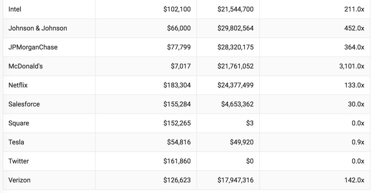Select the $102,100 value for Intel
The image size is (374, 193).
tap(177, 9)
